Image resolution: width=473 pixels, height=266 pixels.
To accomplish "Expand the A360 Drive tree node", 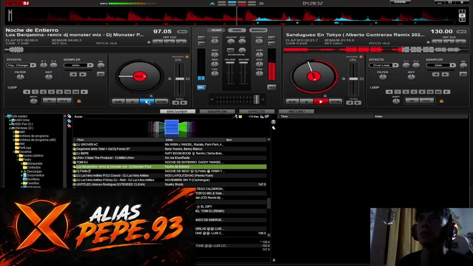I will tap(10, 120).
